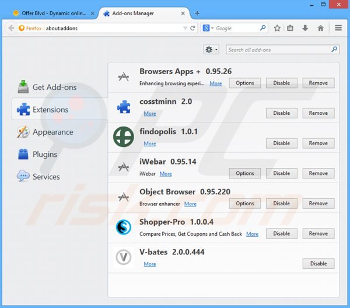The image size is (350, 308).
Task: Disable the iWebar extension
Action: 282,173
